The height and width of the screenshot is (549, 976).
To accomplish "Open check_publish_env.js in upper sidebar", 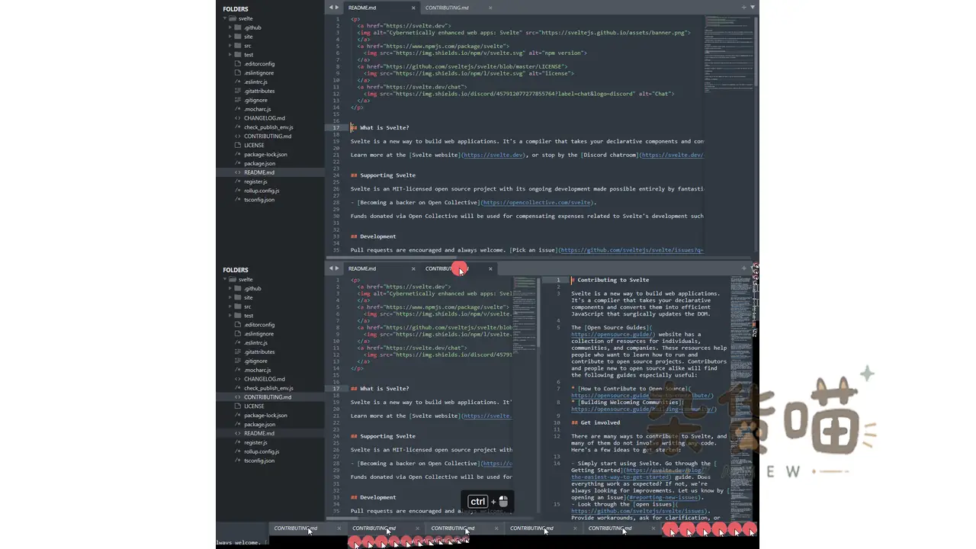I will [x=268, y=127].
